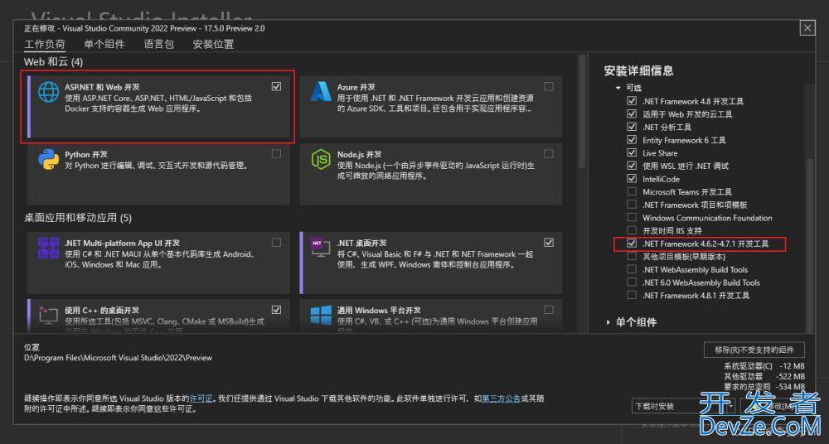Click the .NET desktop development icon

click(x=321, y=248)
